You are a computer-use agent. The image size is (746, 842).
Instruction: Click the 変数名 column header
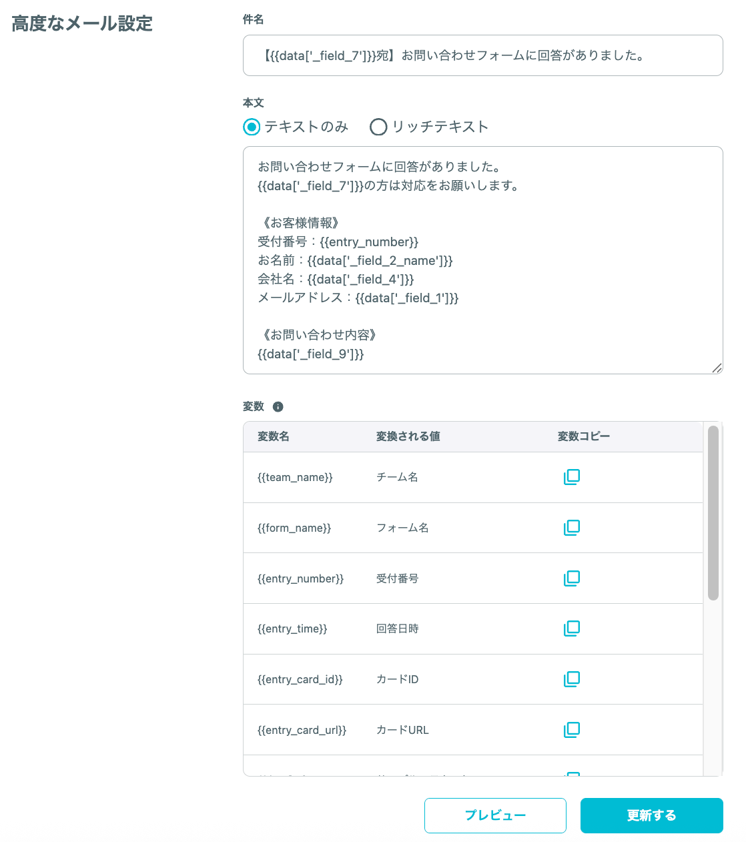274,436
